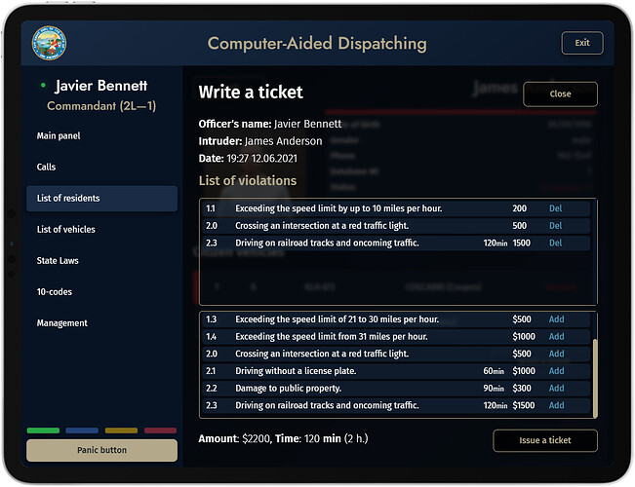Add Driving without a license plate violation
635x487 pixels.
click(x=556, y=371)
